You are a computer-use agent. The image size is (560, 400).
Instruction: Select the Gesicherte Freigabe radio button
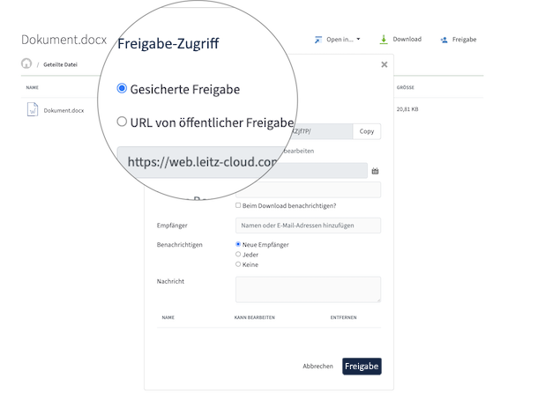(x=122, y=88)
